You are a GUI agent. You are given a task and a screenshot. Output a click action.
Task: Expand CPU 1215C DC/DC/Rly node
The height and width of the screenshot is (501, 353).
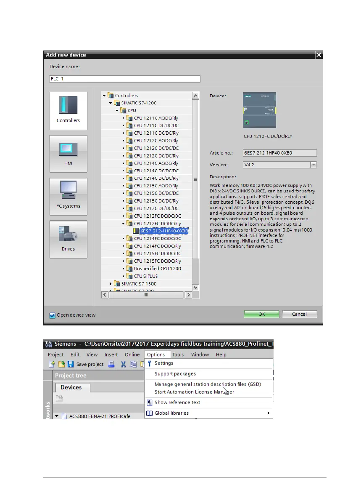tap(124, 201)
